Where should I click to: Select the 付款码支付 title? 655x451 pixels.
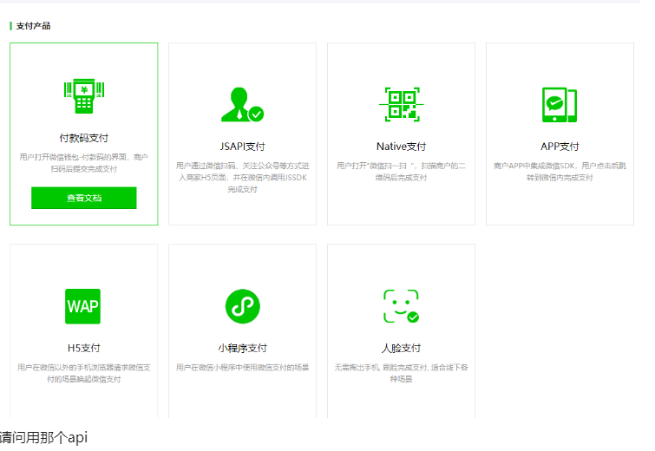pyautogui.click(x=84, y=138)
